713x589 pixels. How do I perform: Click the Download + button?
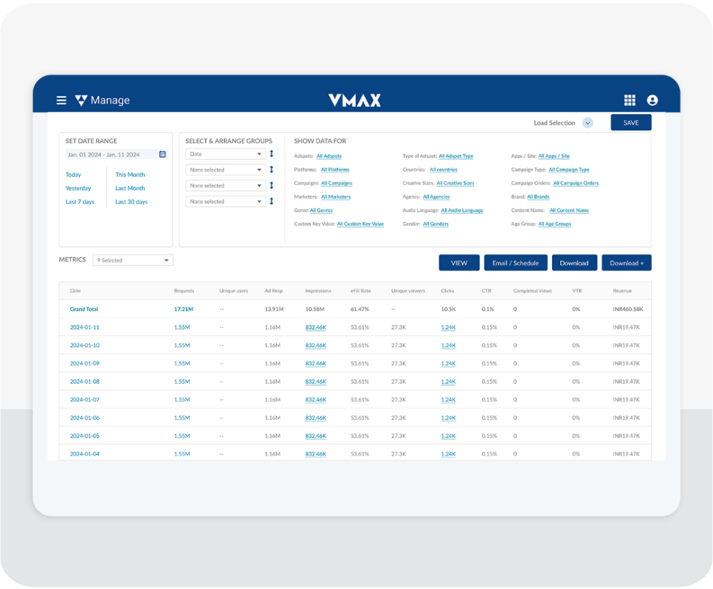(626, 263)
